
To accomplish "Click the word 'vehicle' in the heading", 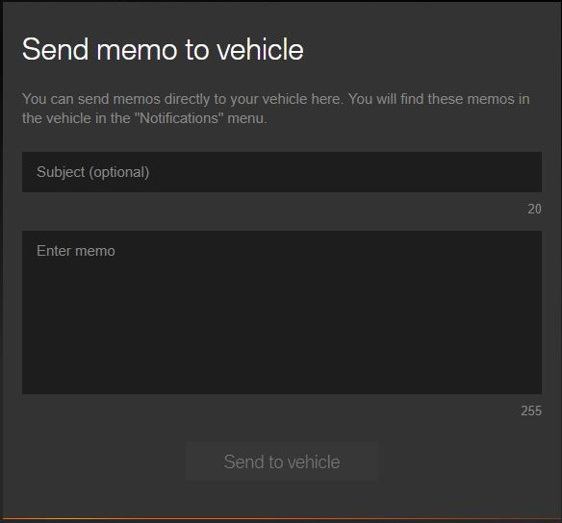I will pos(261,49).
